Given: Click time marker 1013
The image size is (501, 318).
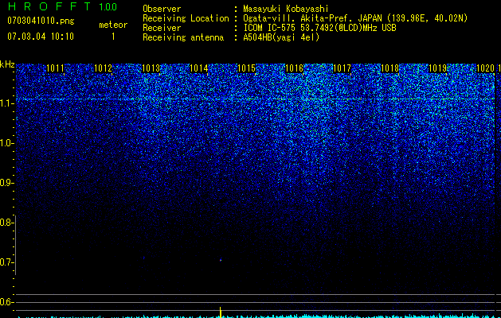Looking at the screenshot, I should point(151,68).
